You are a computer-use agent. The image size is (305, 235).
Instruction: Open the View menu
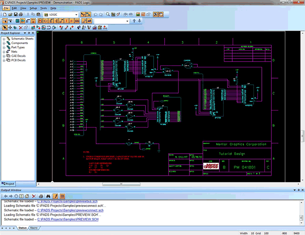pyautogui.click(x=23, y=8)
